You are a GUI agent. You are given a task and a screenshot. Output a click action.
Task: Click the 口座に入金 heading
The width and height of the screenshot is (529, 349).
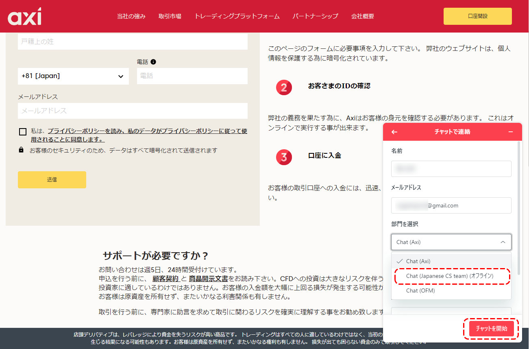point(324,155)
